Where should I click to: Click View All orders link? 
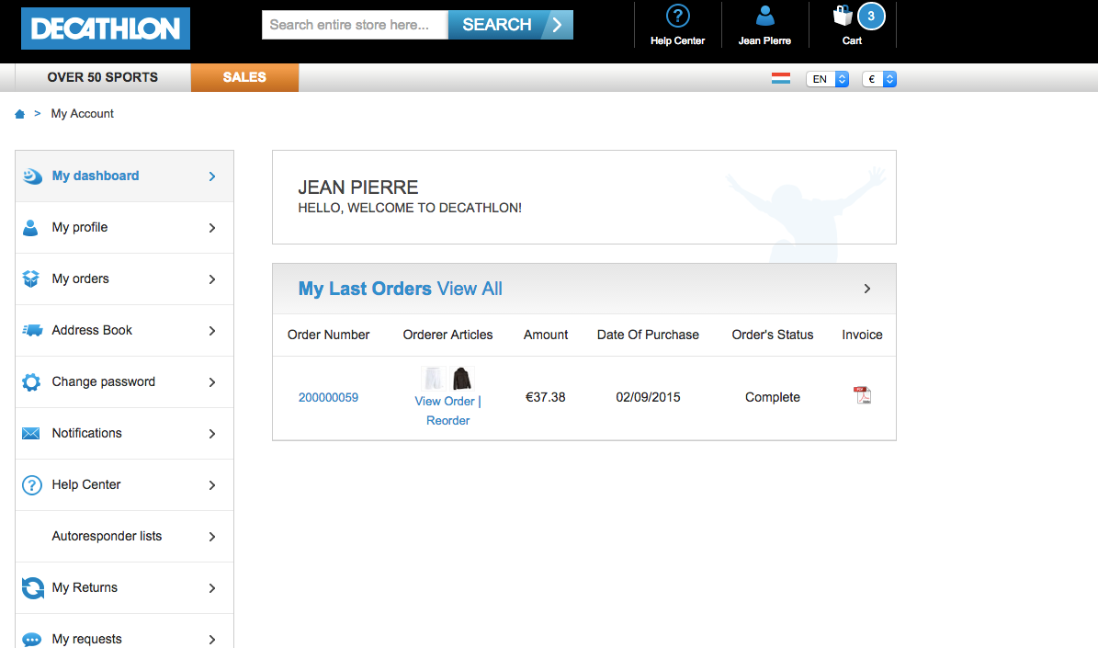[470, 289]
